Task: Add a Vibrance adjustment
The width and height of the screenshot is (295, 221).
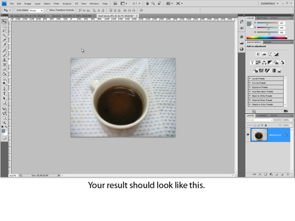Action: (252, 62)
